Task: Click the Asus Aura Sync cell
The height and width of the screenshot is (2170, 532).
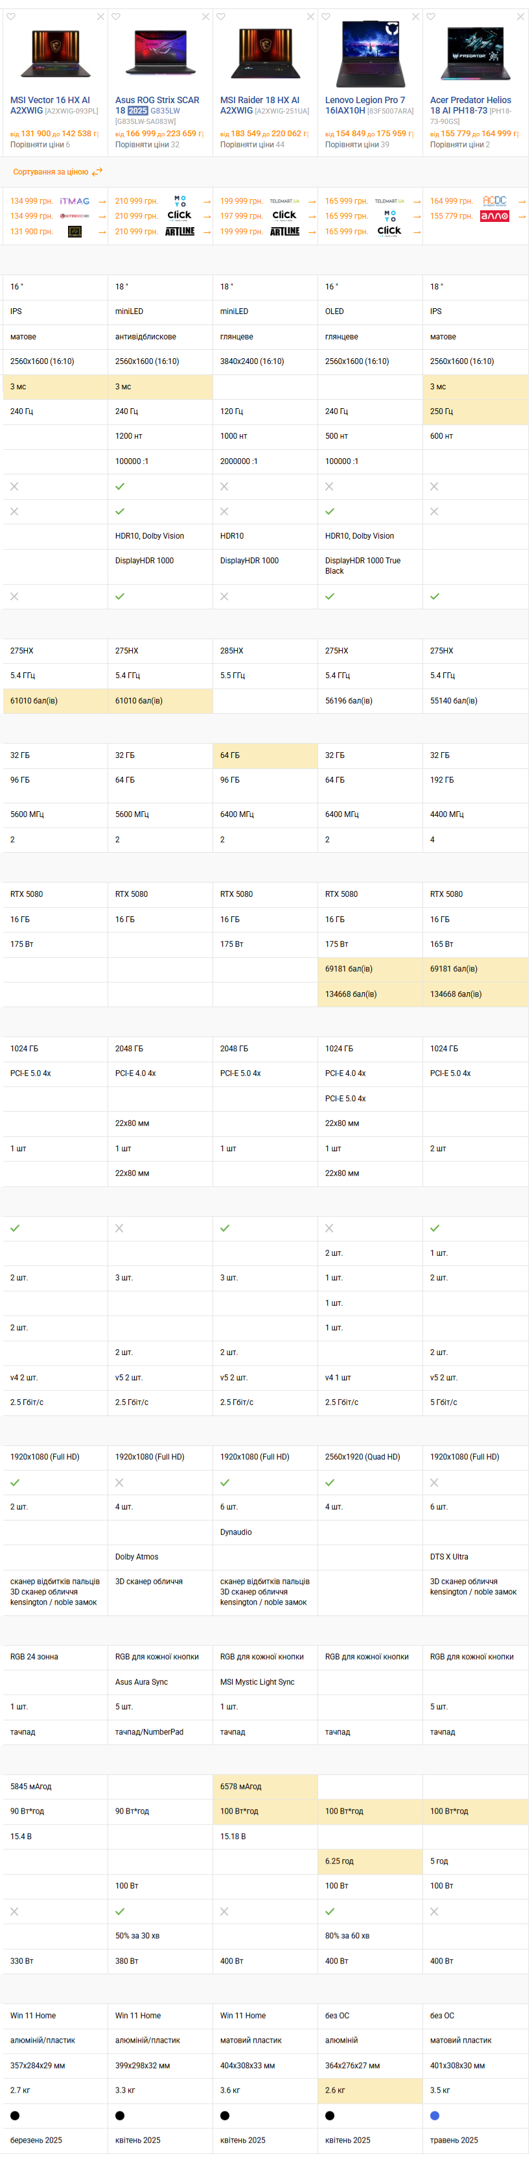Action: click(160, 1681)
